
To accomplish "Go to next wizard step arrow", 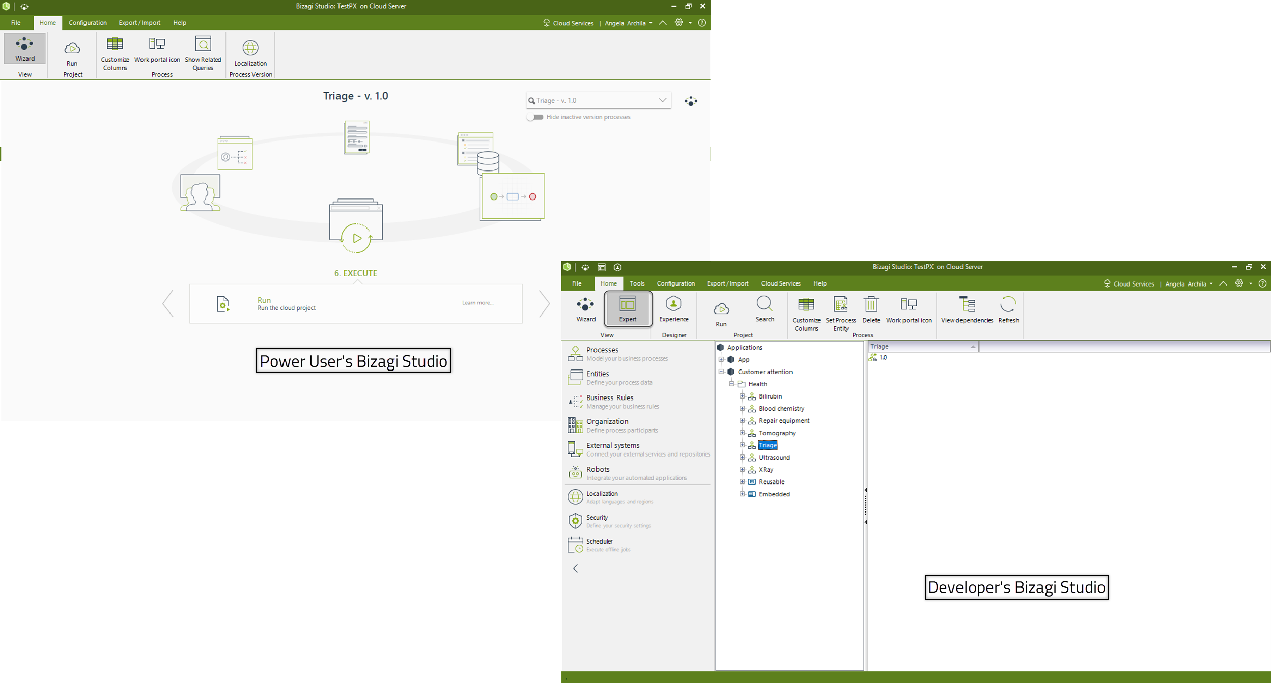I will pos(544,304).
